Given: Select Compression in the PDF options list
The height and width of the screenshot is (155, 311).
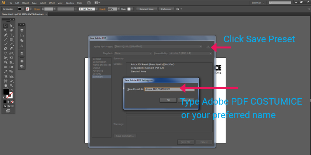Looking at the screenshot, I should coord(100,62).
